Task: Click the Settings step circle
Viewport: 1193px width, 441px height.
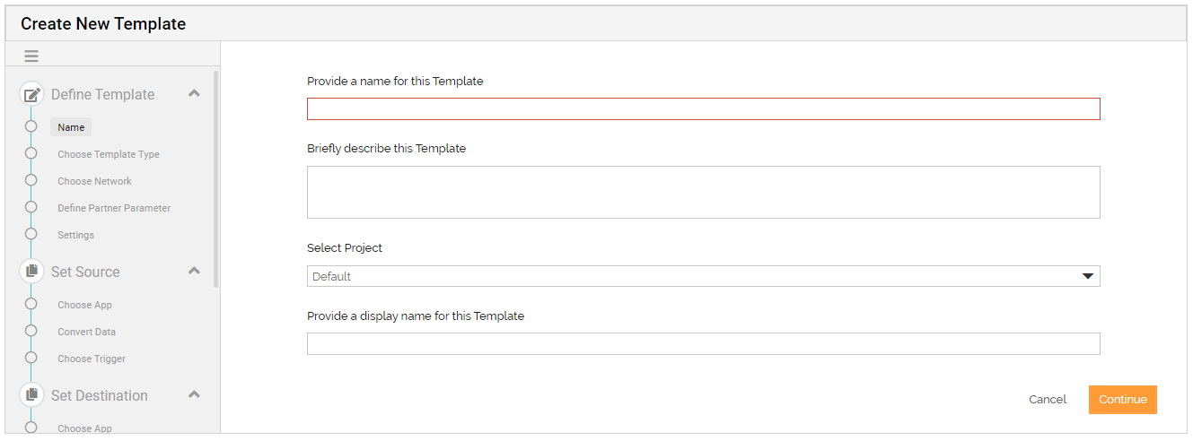Action: 31,235
